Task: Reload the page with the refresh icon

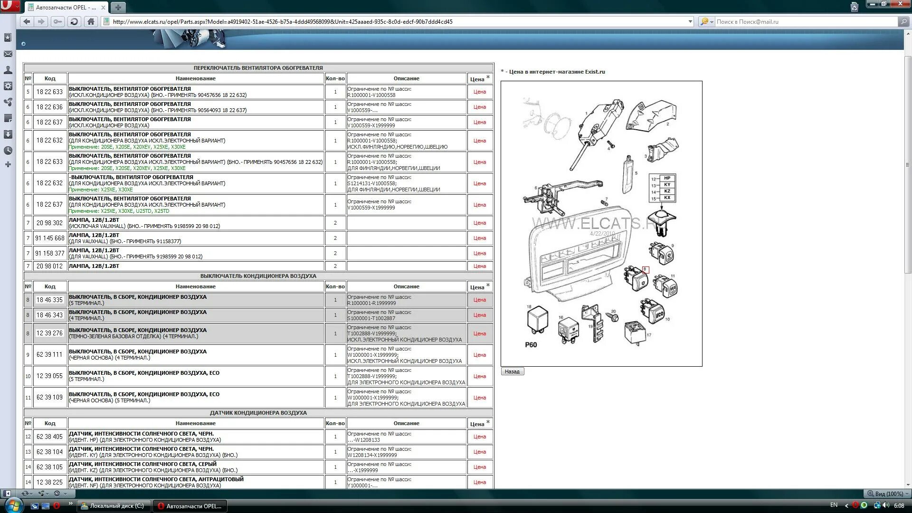Action: (x=74, y=22)
